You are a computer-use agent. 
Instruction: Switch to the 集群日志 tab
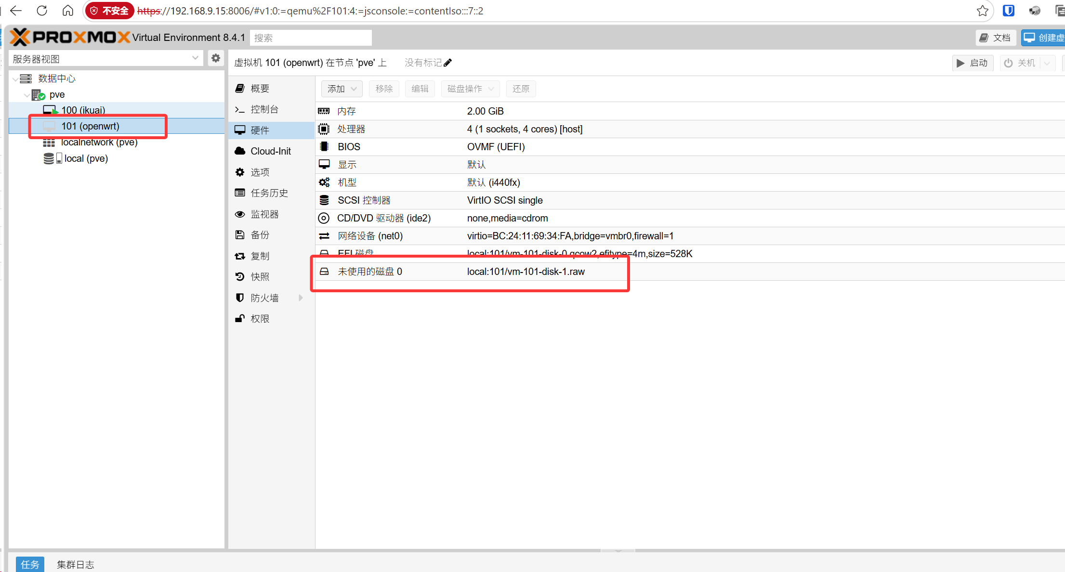[75, 564]
